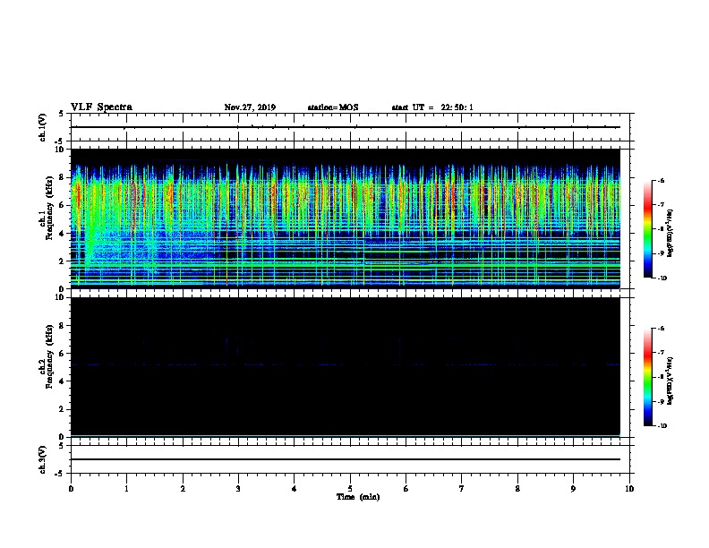709x548 pixels.
Task: Click the "-10" tick on ch.2 color bar
Action: tap(662, 426)
